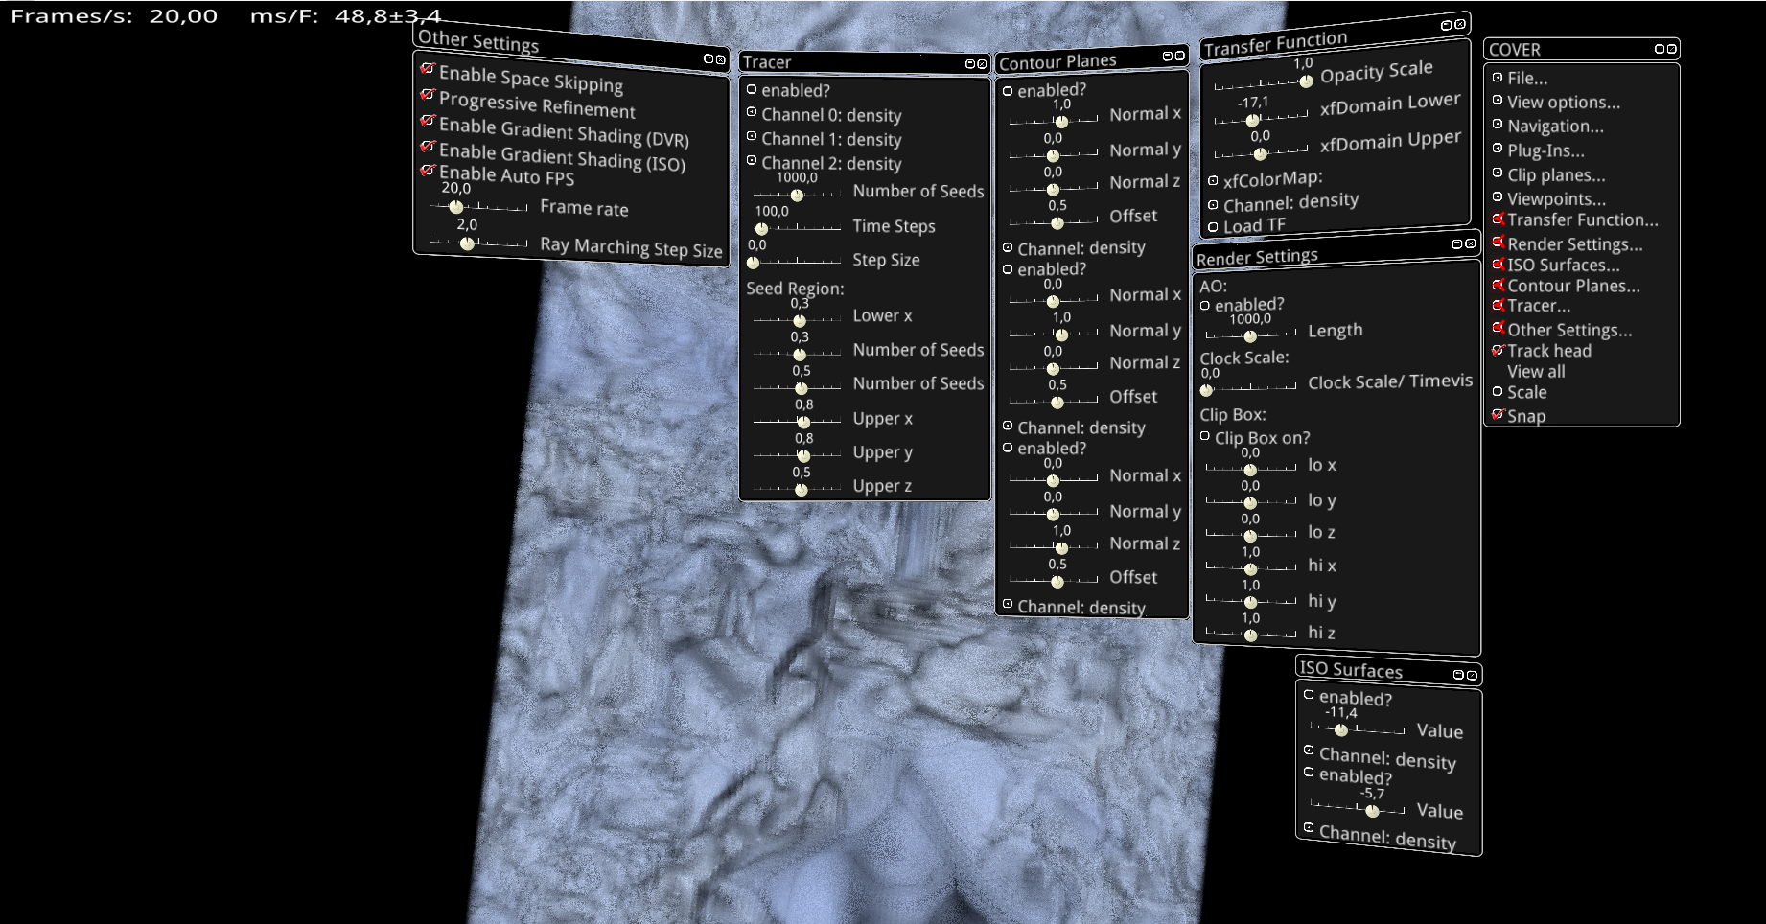The image size is (1766, 924).
Task: Select Channel 0: density in Tracer
Action: point(831,115)
